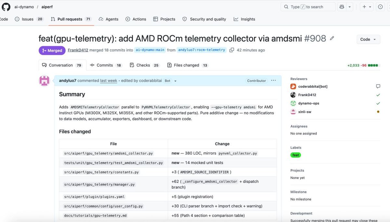390x222 pixels.
Task: Click FrankD412 approved checkmark icon
Action: tap(378, 95)
